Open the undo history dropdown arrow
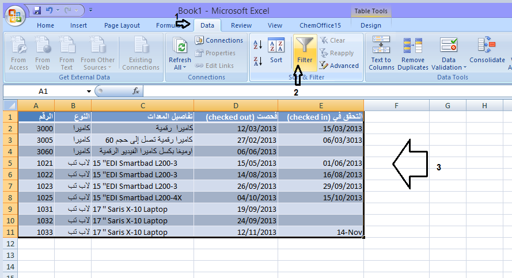Screen dimensions: 512x278 tap(58, 10)
